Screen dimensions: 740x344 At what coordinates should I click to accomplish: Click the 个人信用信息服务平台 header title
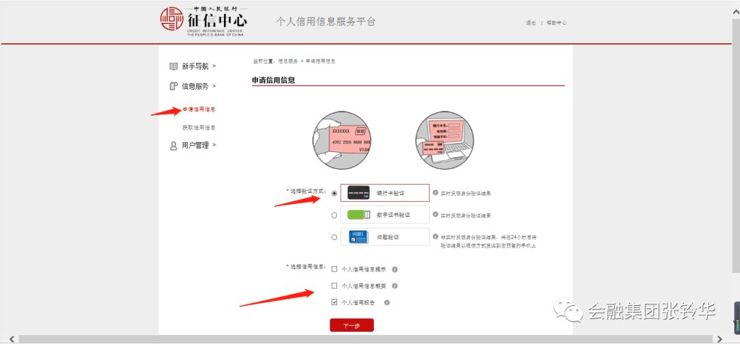point(325,22)
